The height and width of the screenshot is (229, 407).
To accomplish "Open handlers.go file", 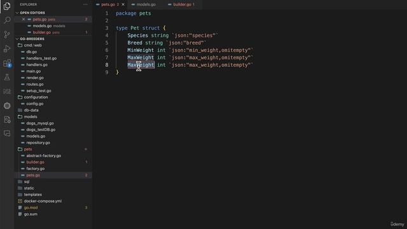I will (x=37, y=65).
